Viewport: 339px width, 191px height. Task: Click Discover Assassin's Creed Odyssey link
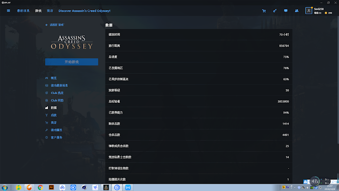coord(84,11)
